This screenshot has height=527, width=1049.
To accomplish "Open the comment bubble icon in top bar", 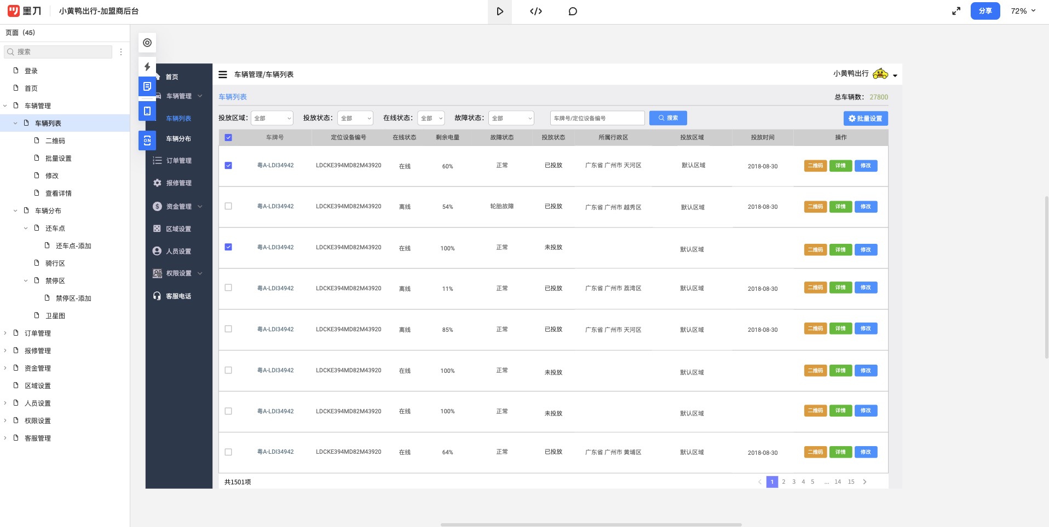I will pyautogui.click(x=573, y=11).
